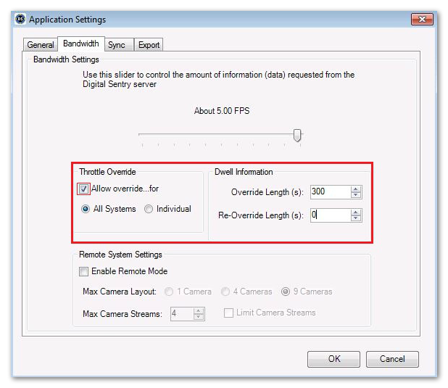Tick the Limit Camera Streams checkbox

click(x=228, y=313)
